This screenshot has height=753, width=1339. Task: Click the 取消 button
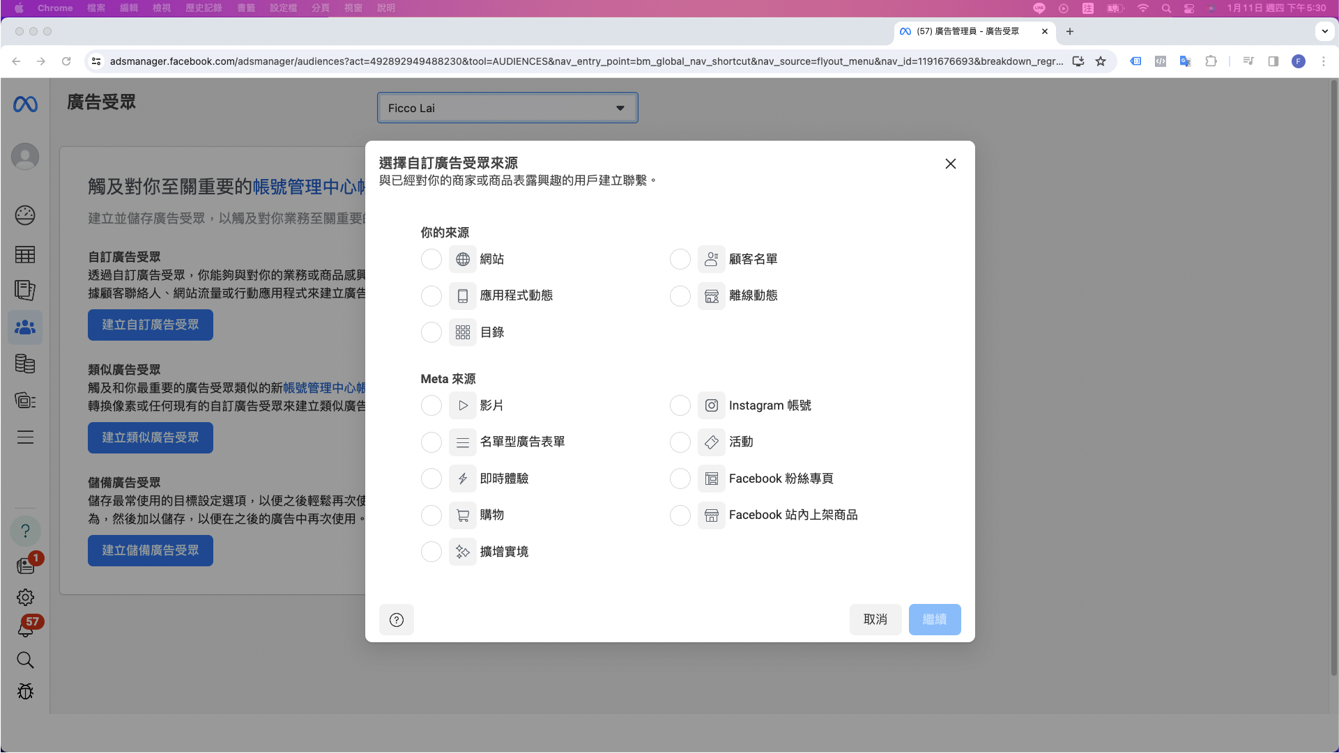[875, 620]
